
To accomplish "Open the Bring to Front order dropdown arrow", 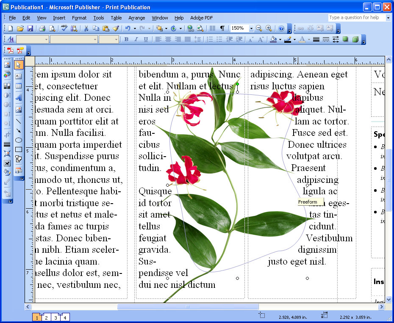I will point(166,28).
